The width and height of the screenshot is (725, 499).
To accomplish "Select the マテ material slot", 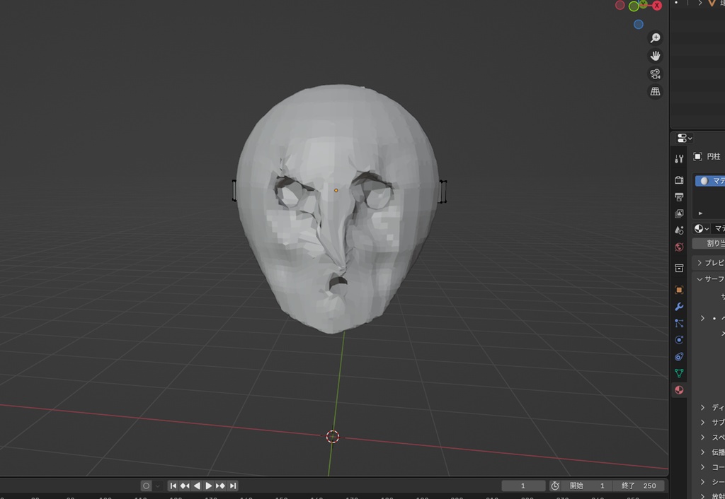I will (710, 180).
